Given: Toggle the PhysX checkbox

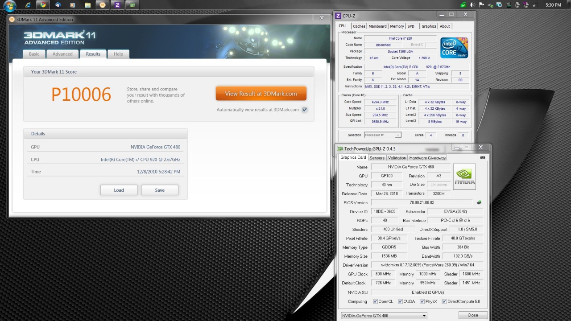Looking at the screenshot, I should (422, 301).
